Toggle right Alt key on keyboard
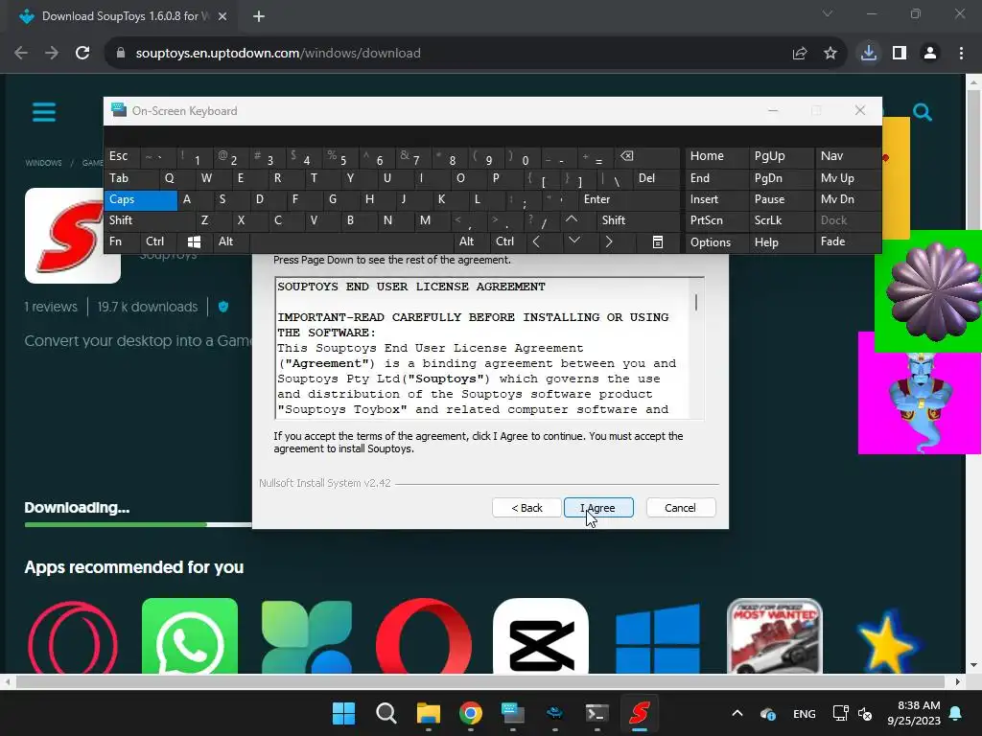Image resolution: width=982 pixels, height=736 pixels. coord(472,241)
